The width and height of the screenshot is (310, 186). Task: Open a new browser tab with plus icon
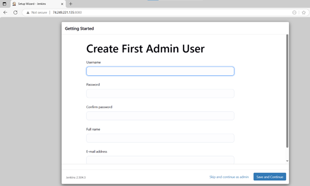click(x=71, y=4)
